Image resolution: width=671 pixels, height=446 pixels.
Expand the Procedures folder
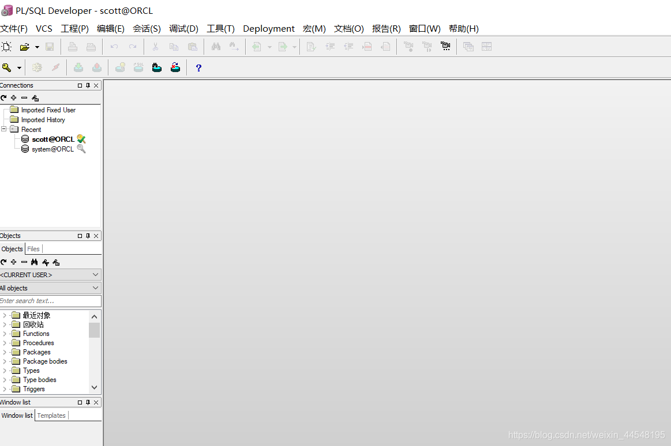coord(5,343)
